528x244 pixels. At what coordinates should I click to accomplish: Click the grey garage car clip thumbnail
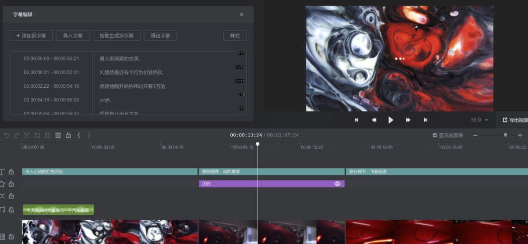point(272,232)
